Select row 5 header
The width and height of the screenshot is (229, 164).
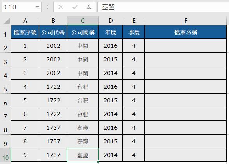(x=5, y=87)
